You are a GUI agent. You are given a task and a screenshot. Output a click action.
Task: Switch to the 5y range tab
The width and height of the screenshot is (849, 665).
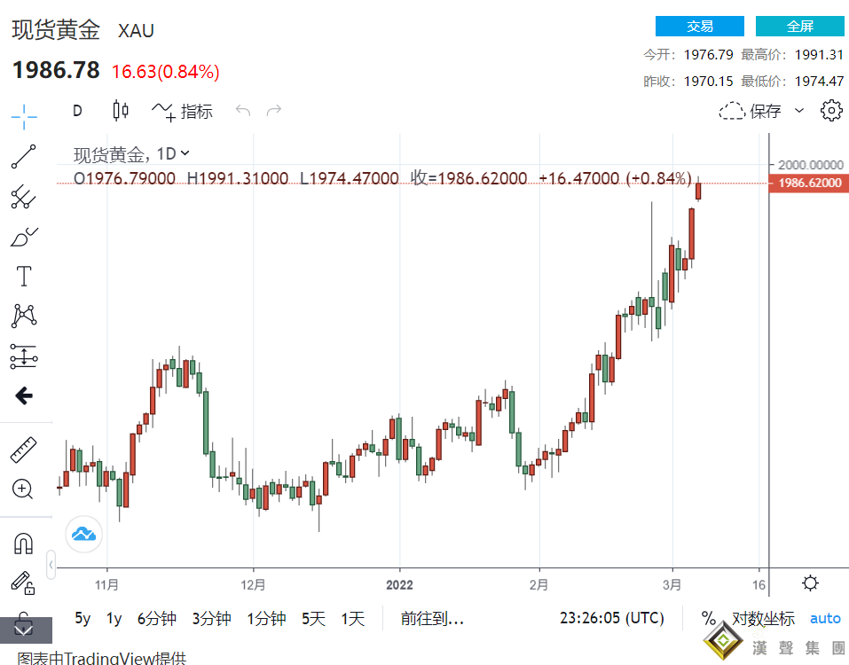click(x=83, y=619)
